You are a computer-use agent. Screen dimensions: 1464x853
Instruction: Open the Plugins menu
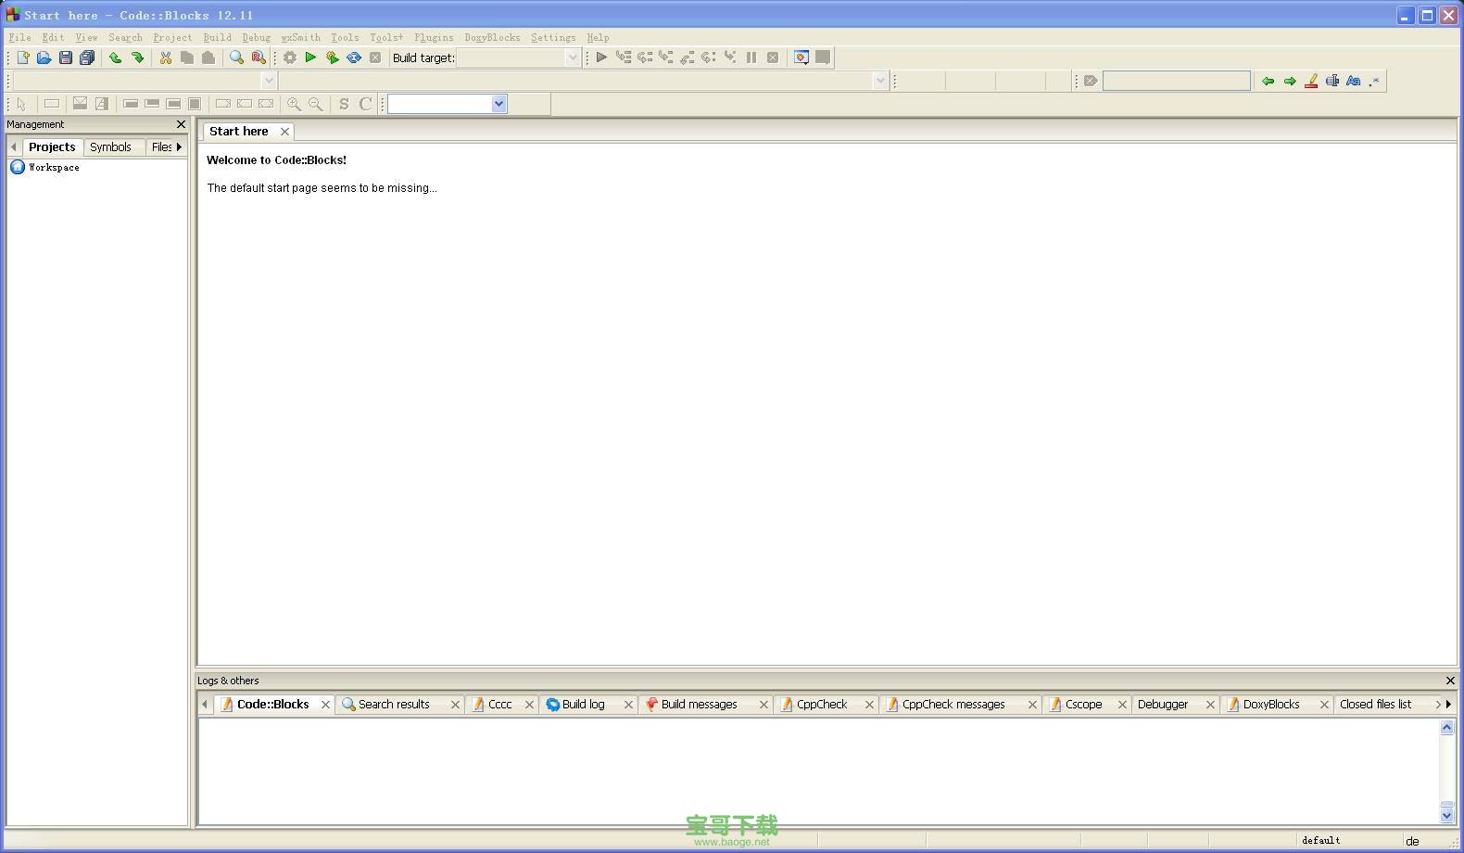tap(434, 37)
